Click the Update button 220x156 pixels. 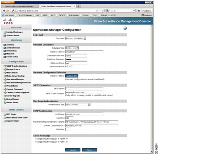point(73,150)
